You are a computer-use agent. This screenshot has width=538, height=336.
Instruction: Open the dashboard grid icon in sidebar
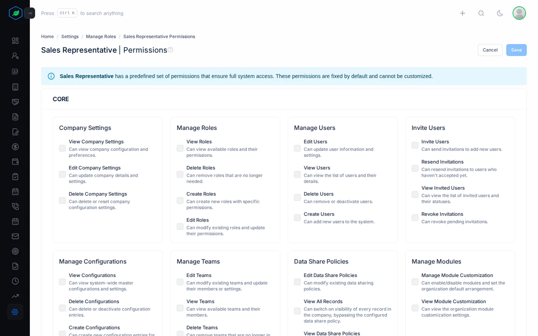click(15, 41)
